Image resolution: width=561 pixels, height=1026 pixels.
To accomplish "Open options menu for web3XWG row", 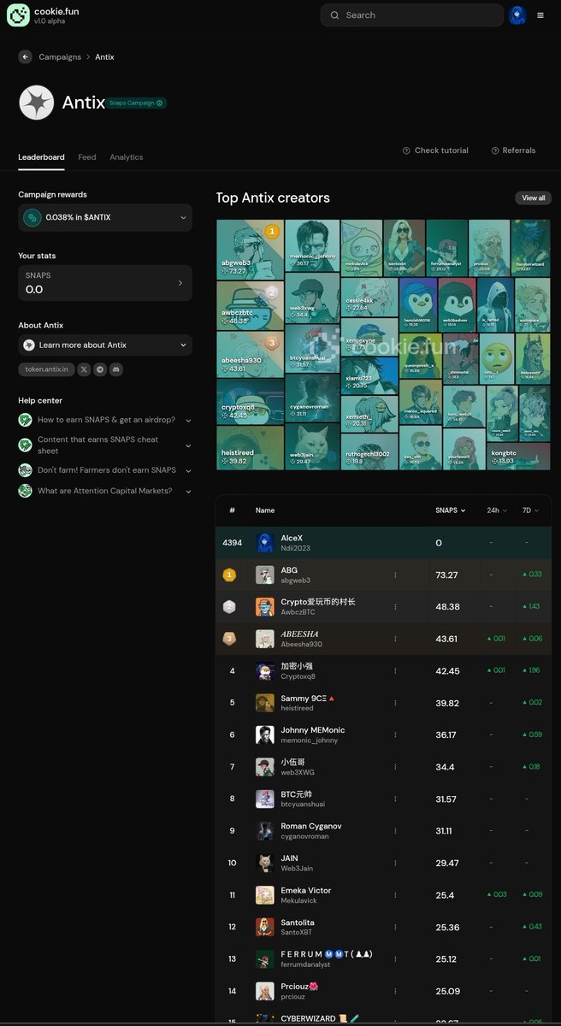I will coord(395,767).
